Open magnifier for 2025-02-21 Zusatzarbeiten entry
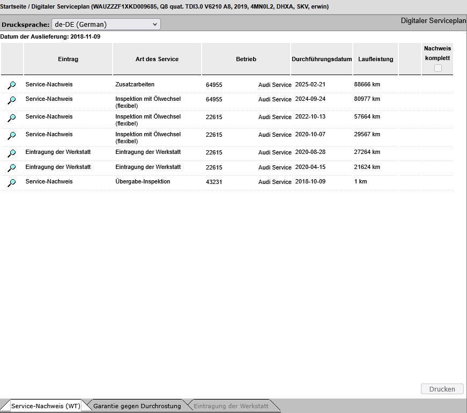The width and height of the screenshot is (467, 413). [x=12, y=85]
